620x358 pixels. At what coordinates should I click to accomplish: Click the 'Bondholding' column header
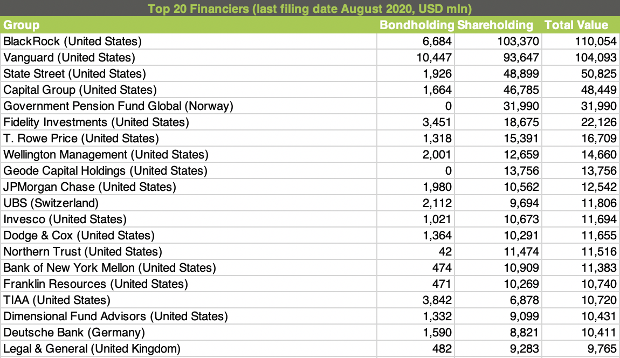click(416, 25)
